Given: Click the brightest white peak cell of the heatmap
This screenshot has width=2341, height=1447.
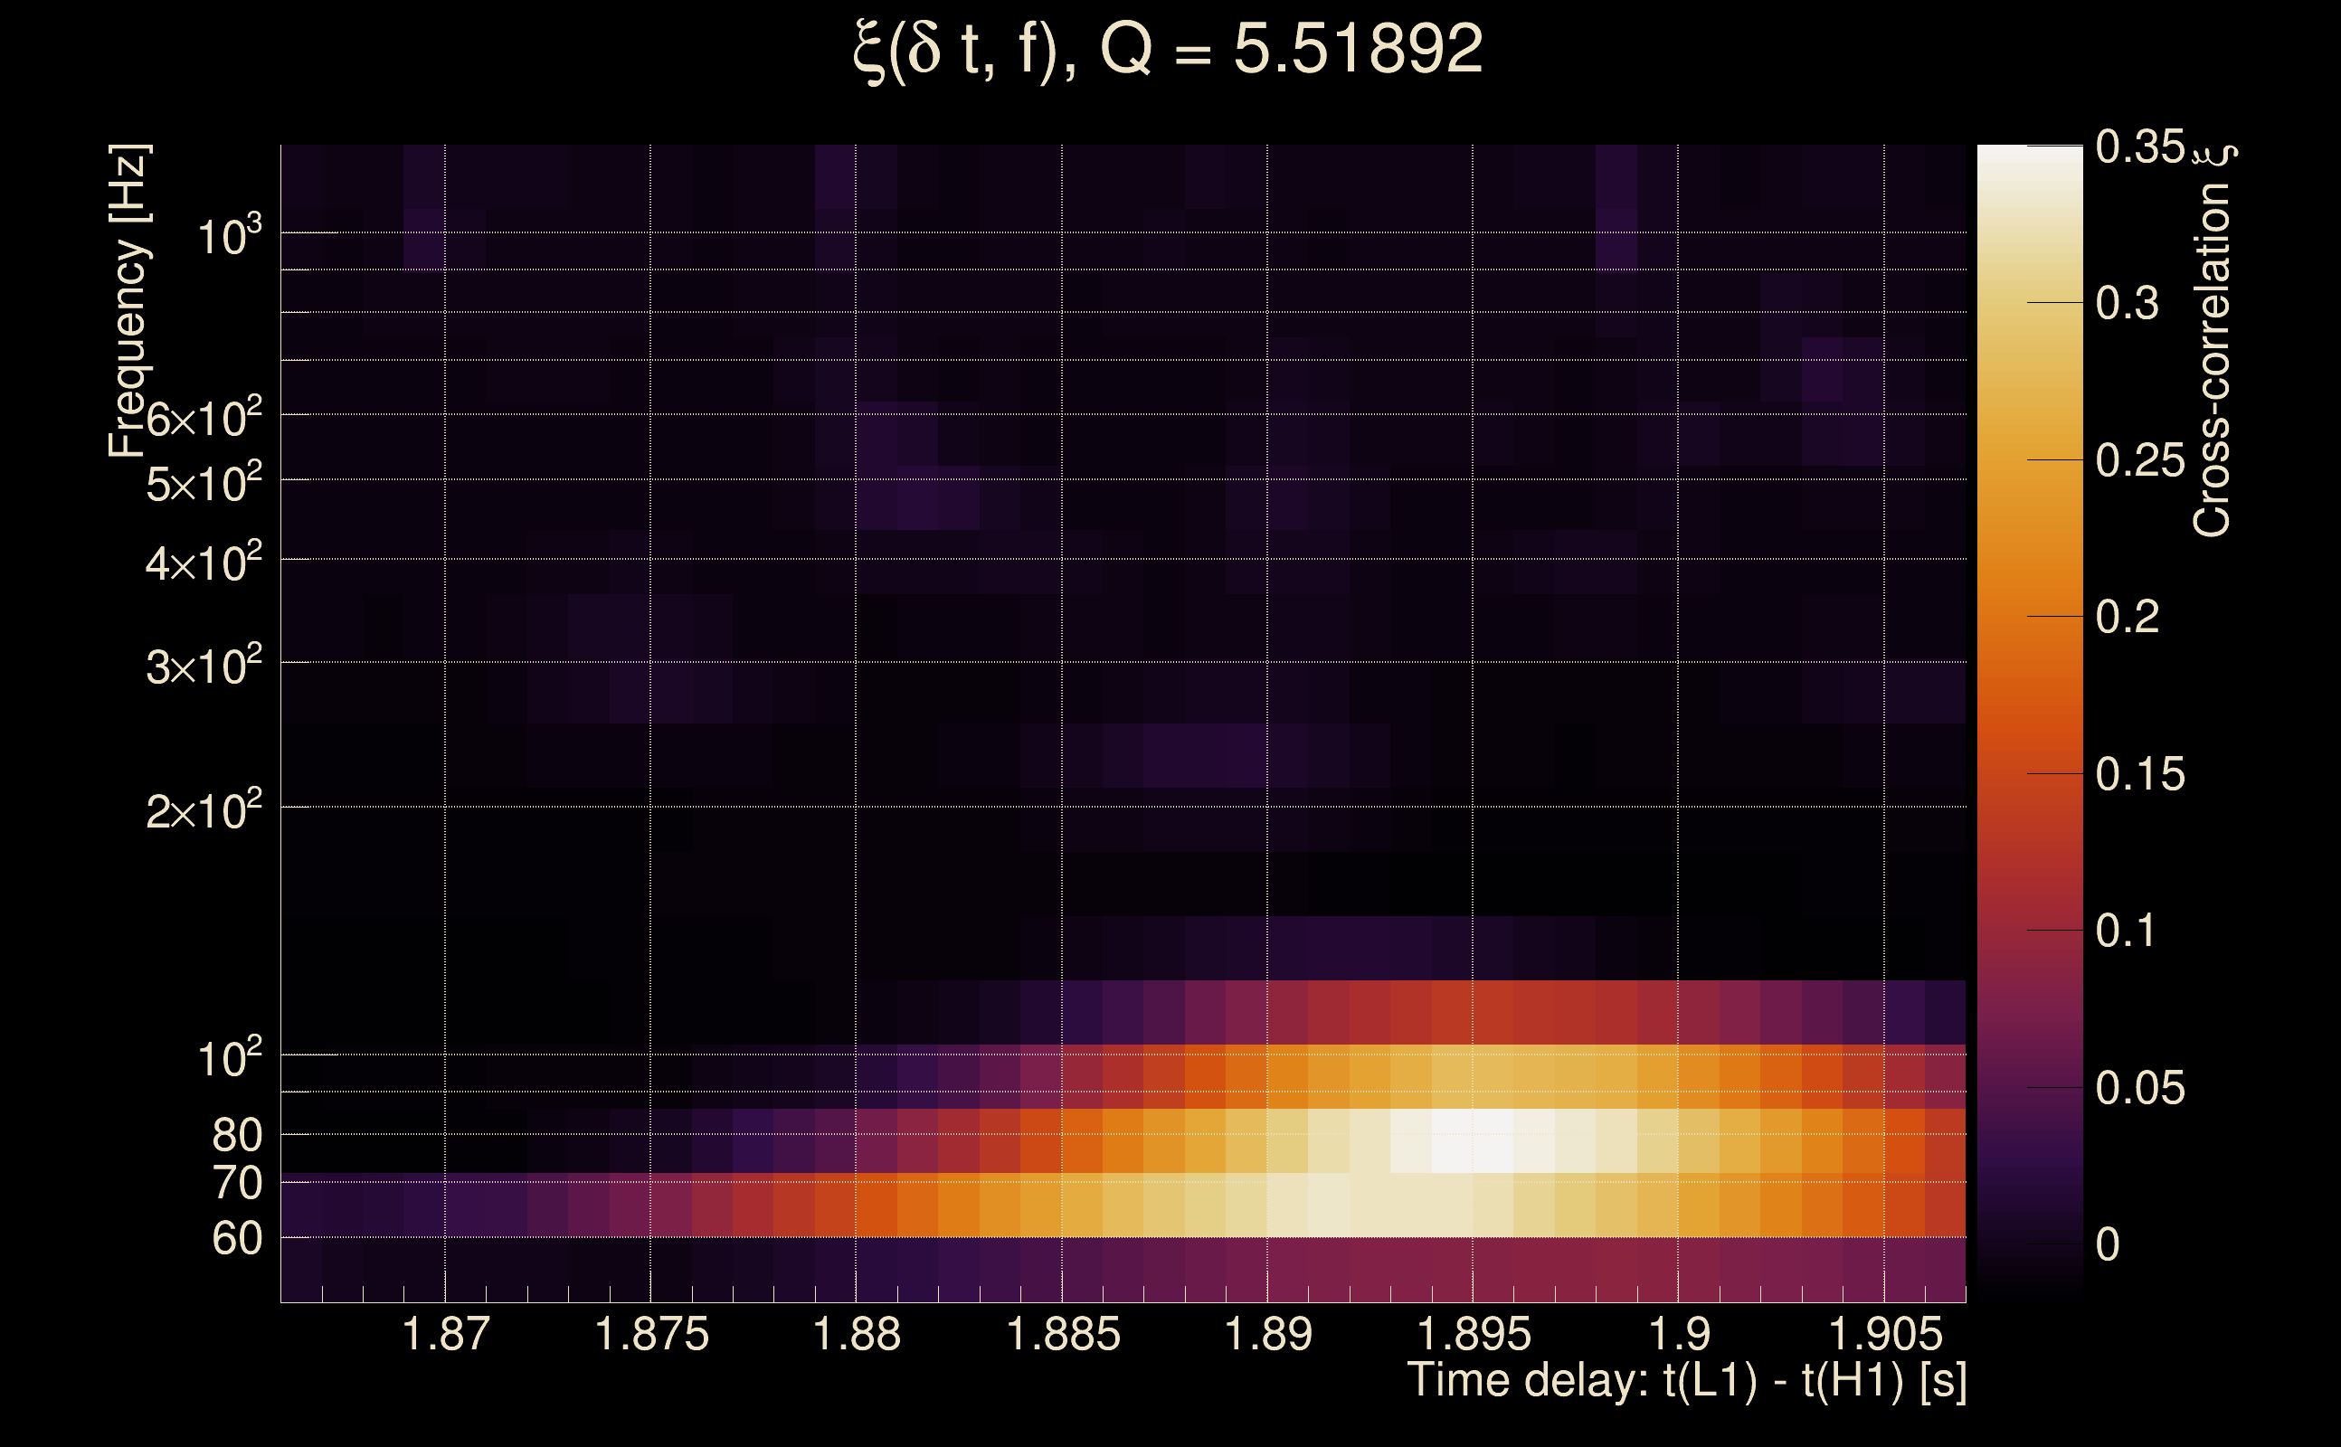Looking at the screenshot, I should tap(1473, 1140).
